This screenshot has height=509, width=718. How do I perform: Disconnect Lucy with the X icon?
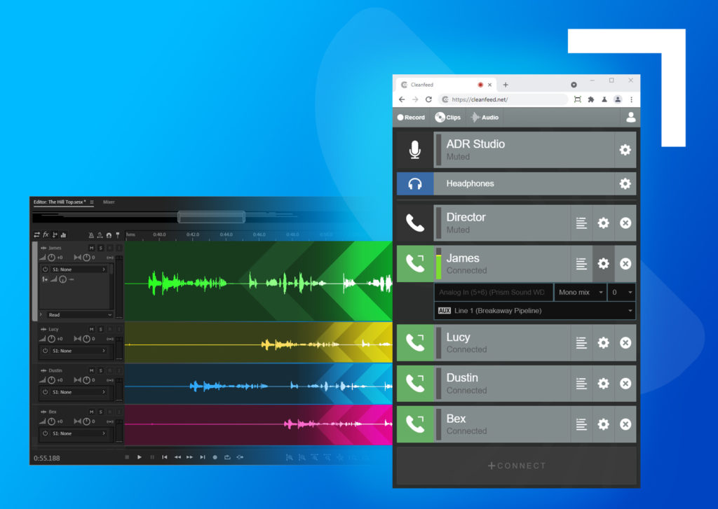[625, 342]
